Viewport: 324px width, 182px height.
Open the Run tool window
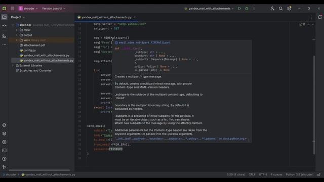coord(4,142)
